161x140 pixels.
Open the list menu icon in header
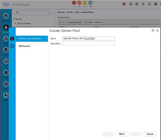pyautogui.click(x=131, y=4)
